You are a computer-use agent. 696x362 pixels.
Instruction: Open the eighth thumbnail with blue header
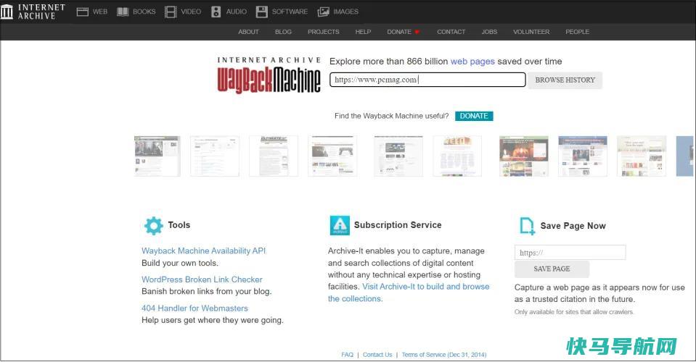(582, 156)
